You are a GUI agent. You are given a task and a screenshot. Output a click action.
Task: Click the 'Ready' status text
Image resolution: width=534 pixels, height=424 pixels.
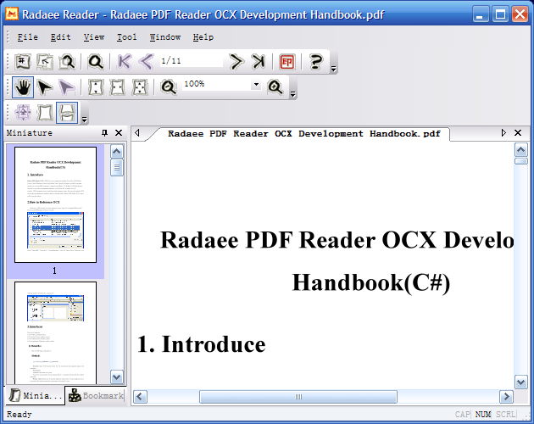(19, 415)
